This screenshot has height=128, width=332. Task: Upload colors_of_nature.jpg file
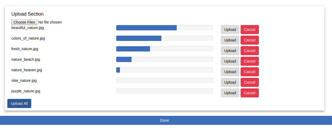(230, 40)
